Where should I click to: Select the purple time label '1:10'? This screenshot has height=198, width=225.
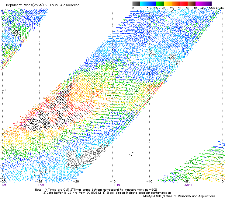tap(117, 185)
